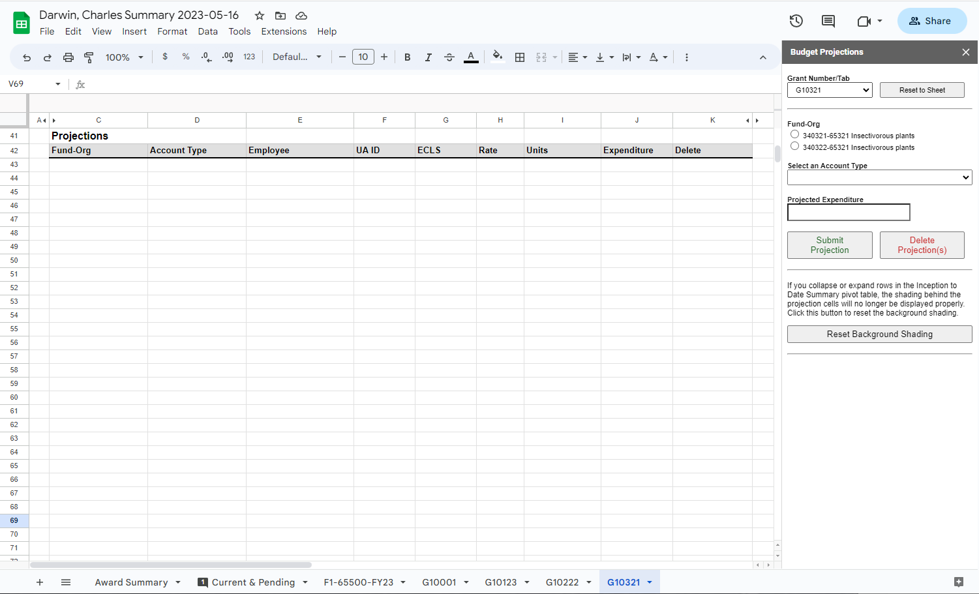
Task: Click the Print icon
Action: tap(68, 57)
